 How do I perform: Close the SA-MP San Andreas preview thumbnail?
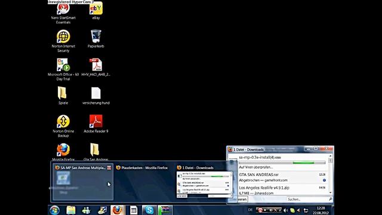(109, 168)
